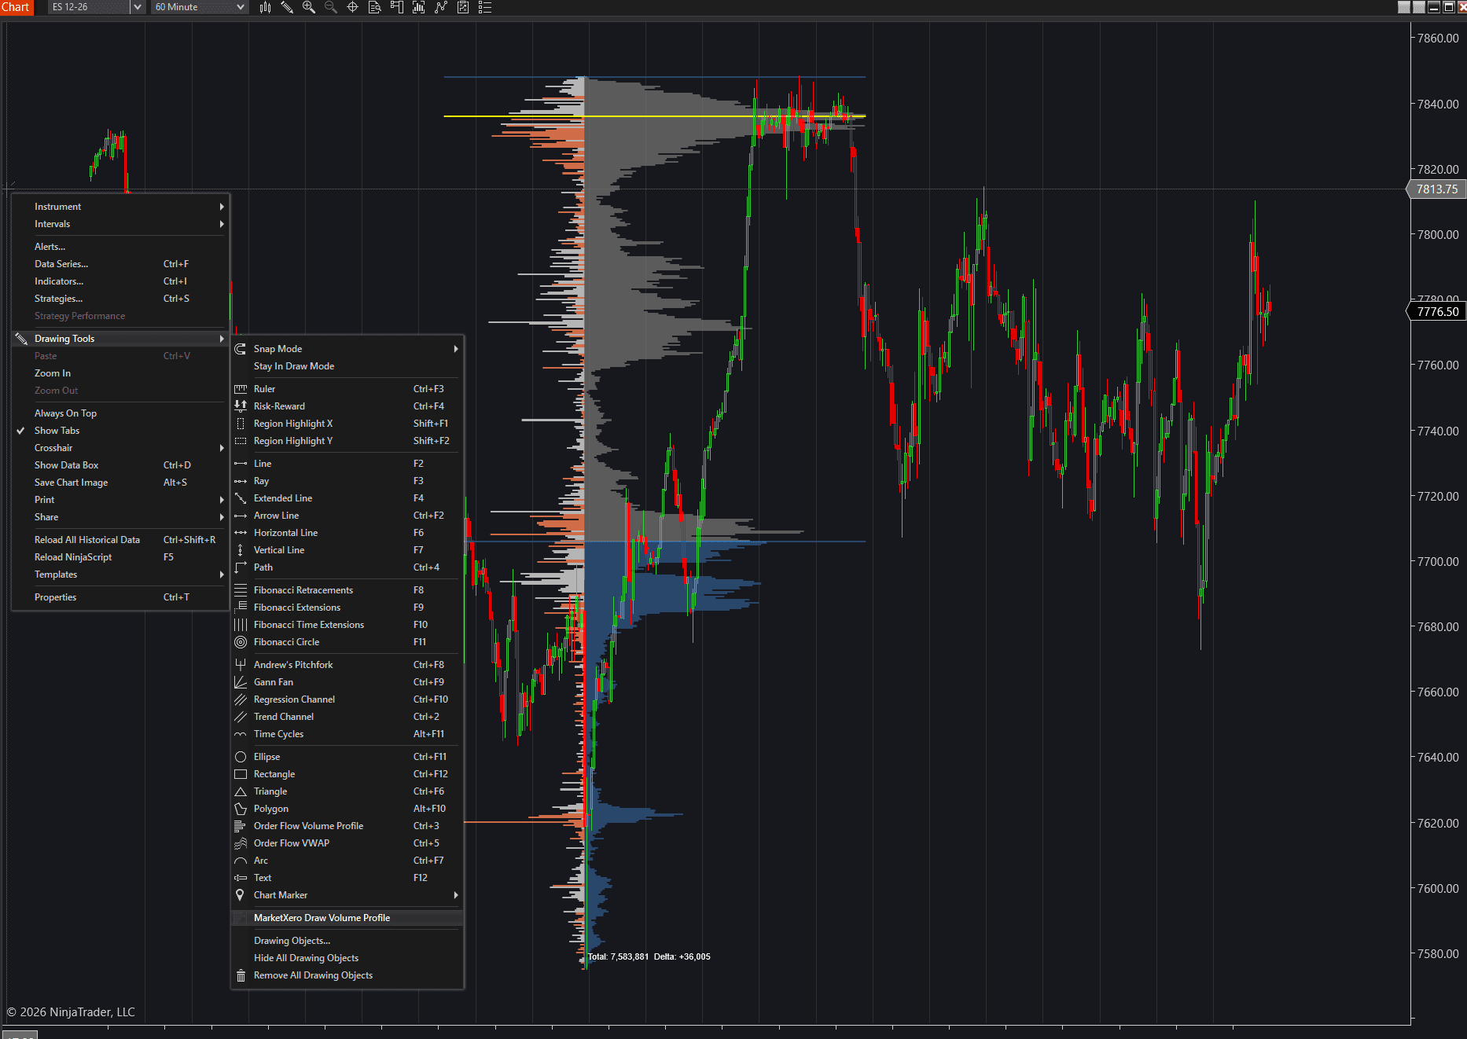
Task: Expand the Chart Marker submenu
Action: pyautogui.click(x=347, y=895)
